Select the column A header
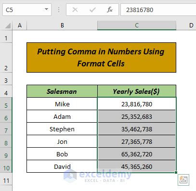This screenshot has height=191, width=196. pos(20,25)
